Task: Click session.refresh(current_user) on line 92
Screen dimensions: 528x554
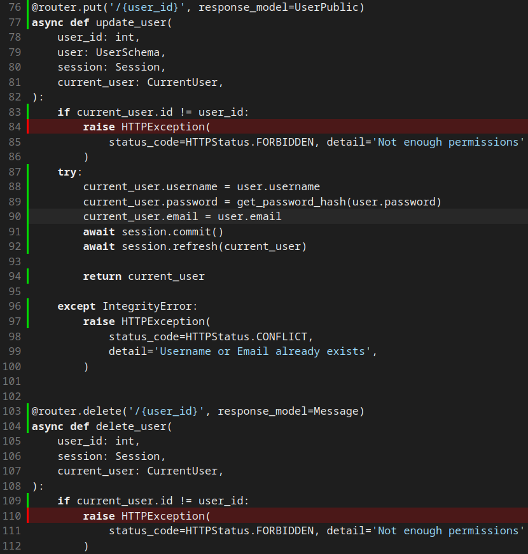Action: (x=214, y=246)
